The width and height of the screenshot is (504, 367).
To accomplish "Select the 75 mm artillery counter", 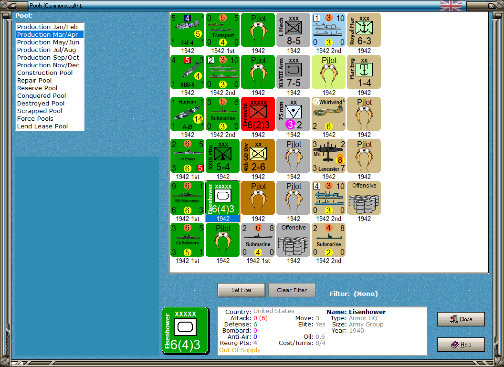I will pyautogui.click(x=294, y=114).
